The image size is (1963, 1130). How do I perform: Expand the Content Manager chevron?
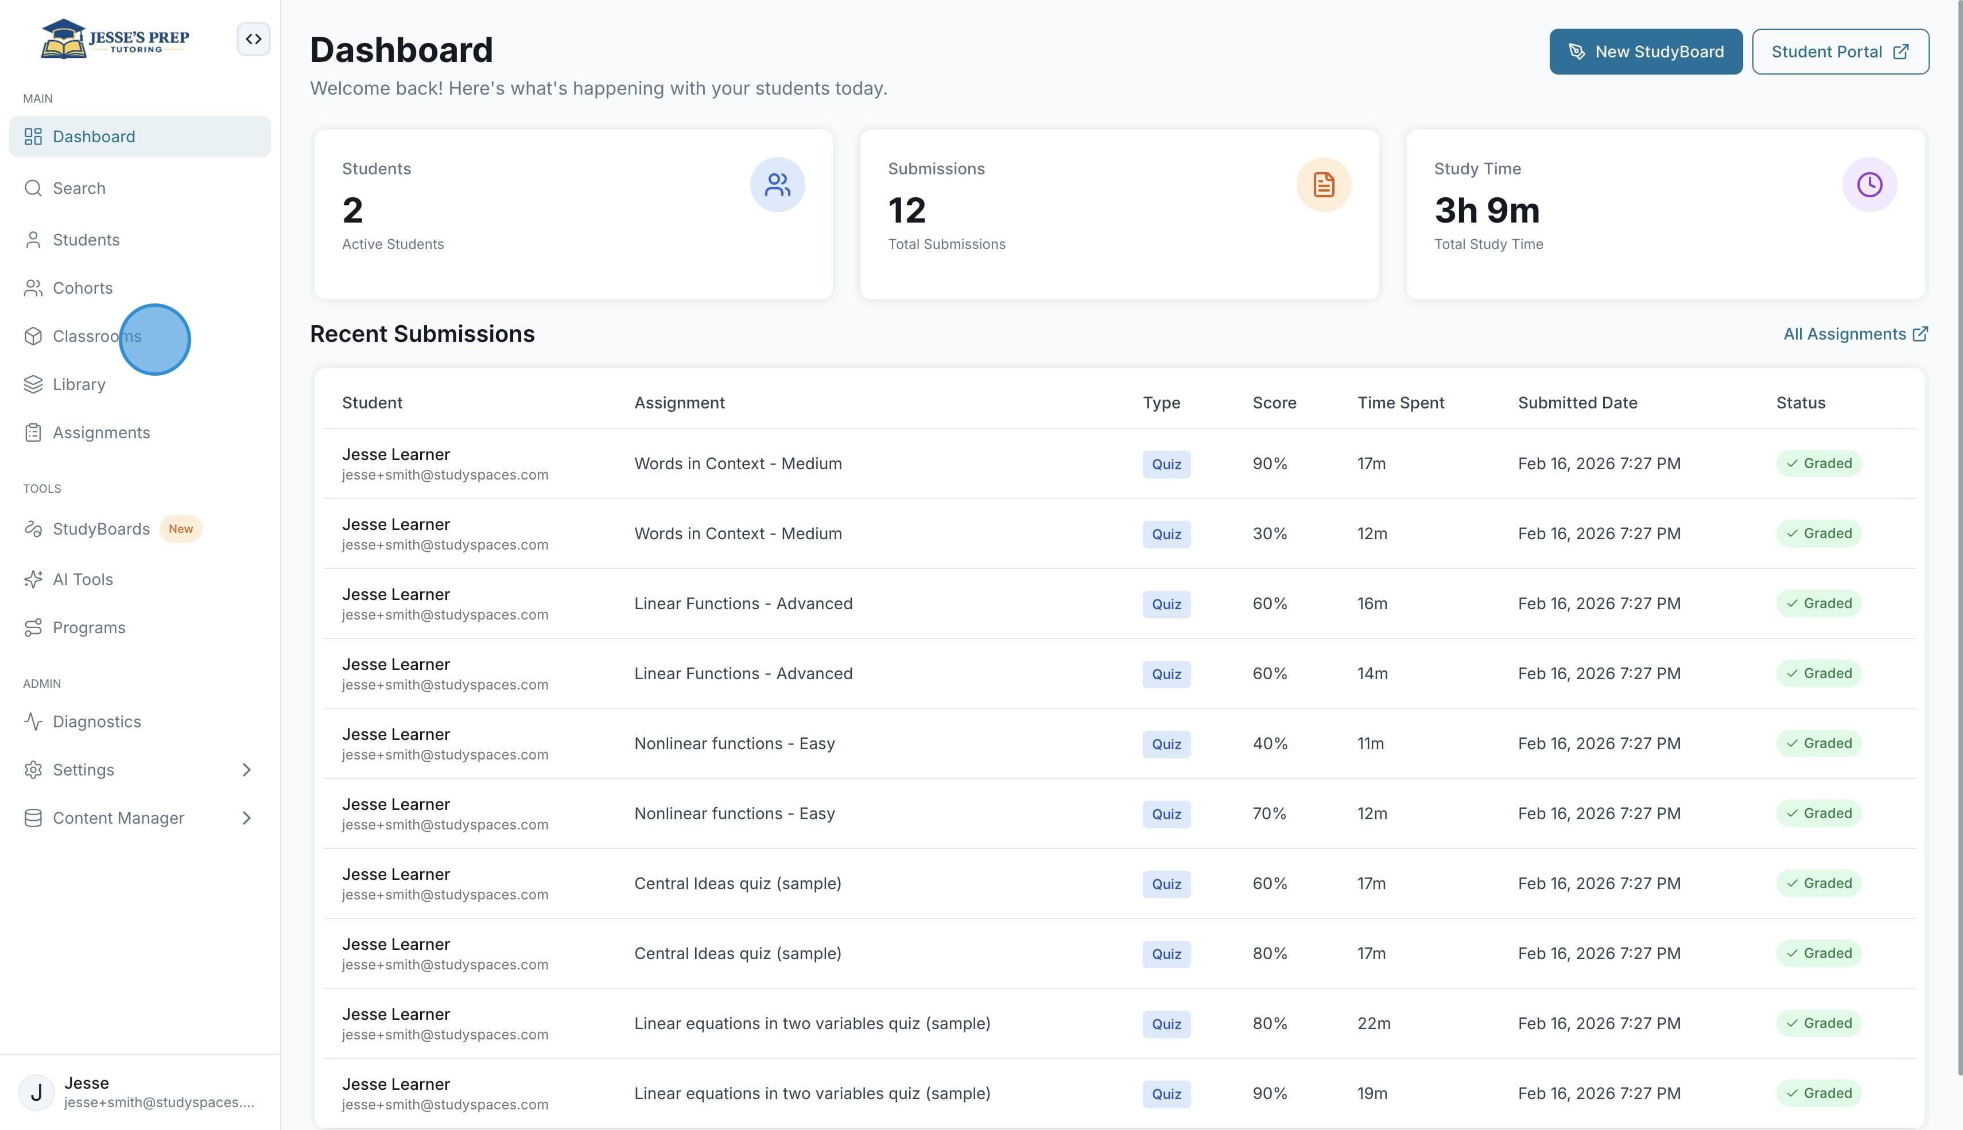pos(246,818)
